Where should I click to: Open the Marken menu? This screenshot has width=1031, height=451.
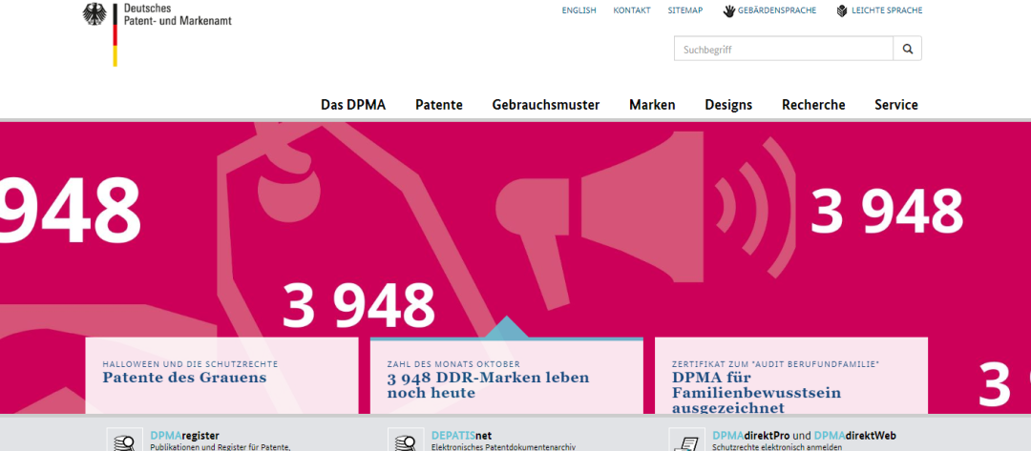click(652, 105)
